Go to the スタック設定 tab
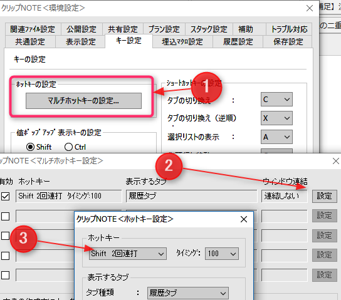This screenshot has width=341, height=300. coord(209,29)
